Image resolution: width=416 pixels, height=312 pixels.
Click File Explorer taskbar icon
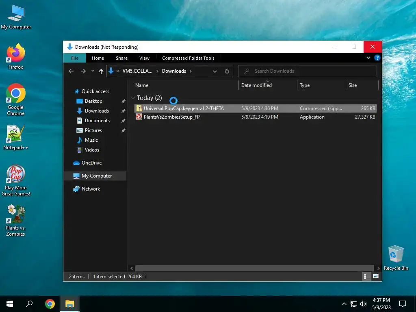pos(70,304)
